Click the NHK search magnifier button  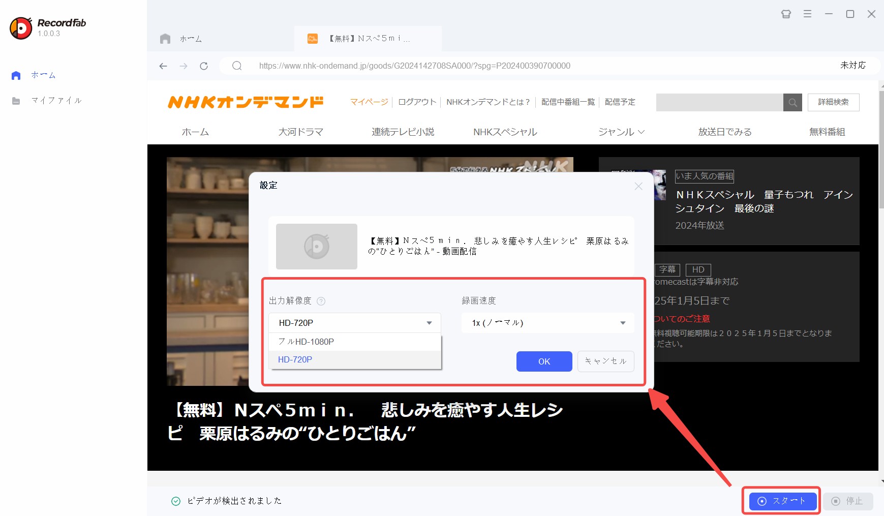click(792, 103)
